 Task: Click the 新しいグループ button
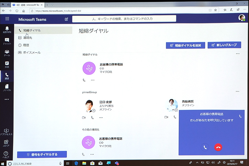click(x=224, y=45)
